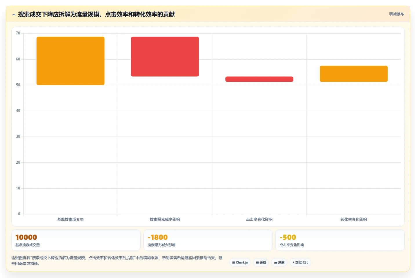Click the x-axis label 搜索曝光减少影响
Screen dimensions: 416x278
coord(165,219)
